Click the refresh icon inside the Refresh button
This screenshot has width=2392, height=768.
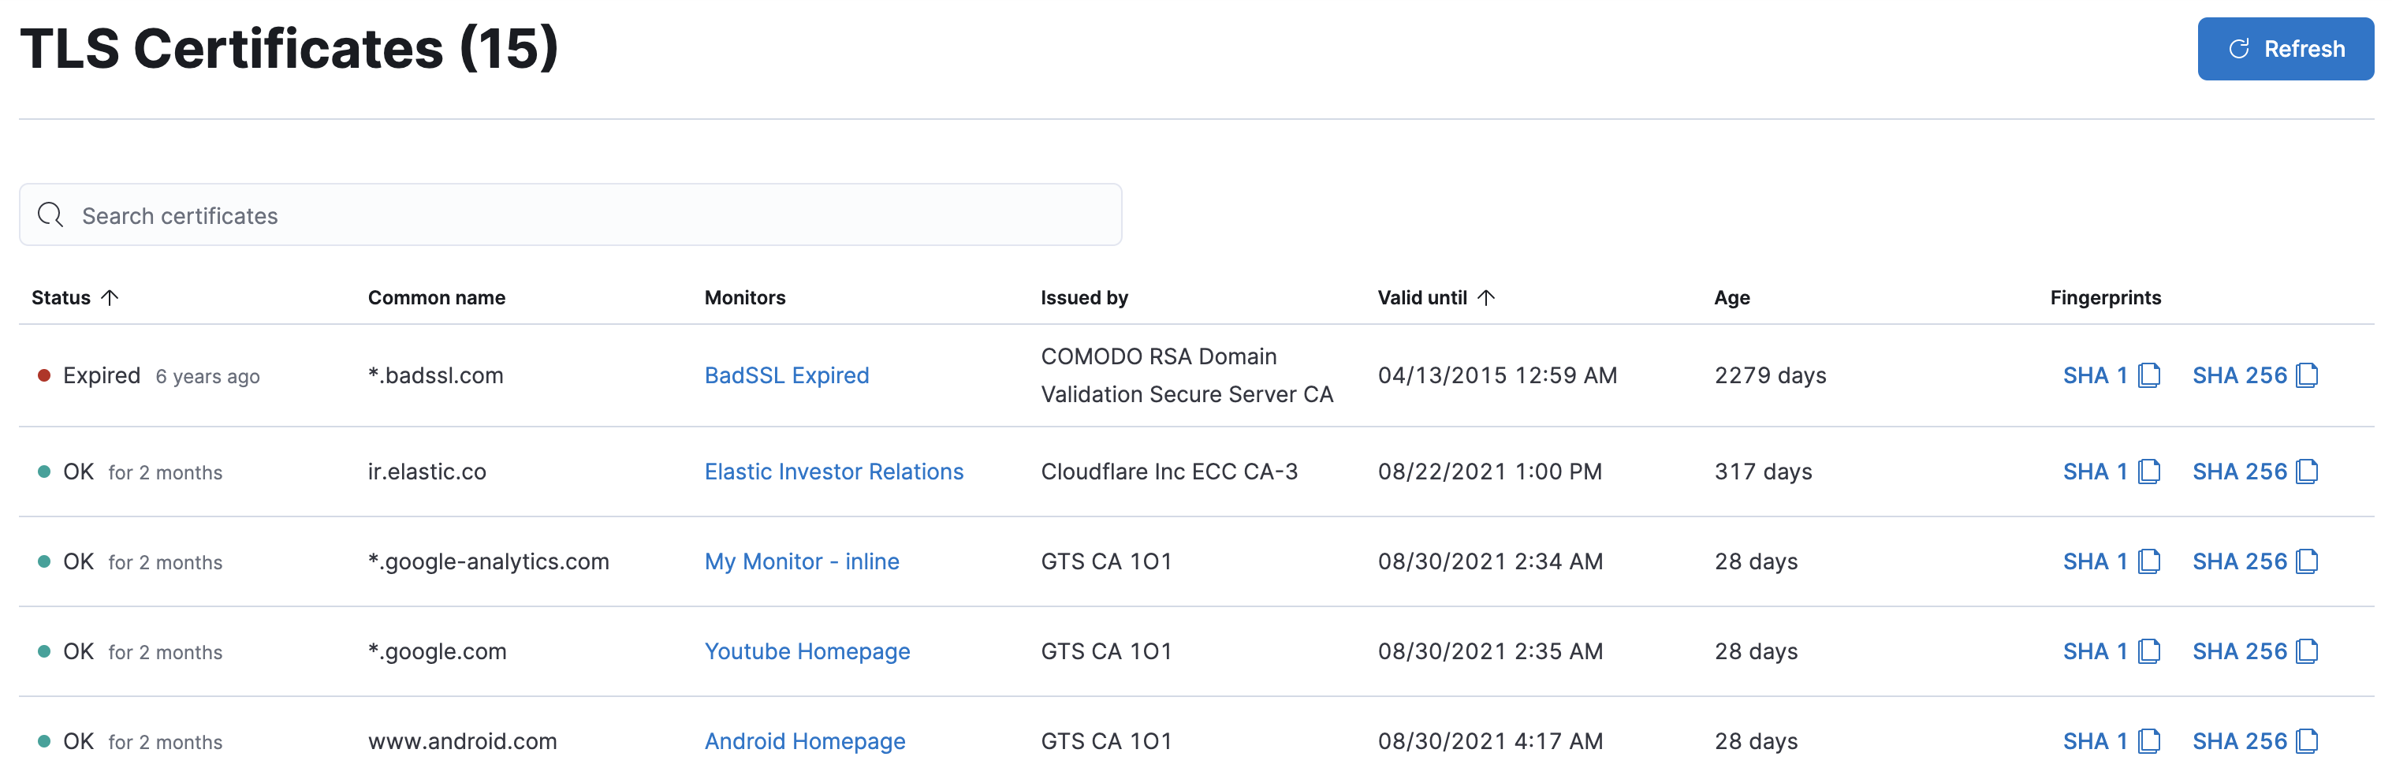click(2237, 48)
